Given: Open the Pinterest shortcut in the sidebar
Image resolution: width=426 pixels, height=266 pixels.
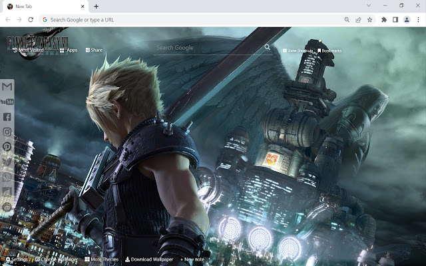Looking at the screenshot, I should (7, 146).
